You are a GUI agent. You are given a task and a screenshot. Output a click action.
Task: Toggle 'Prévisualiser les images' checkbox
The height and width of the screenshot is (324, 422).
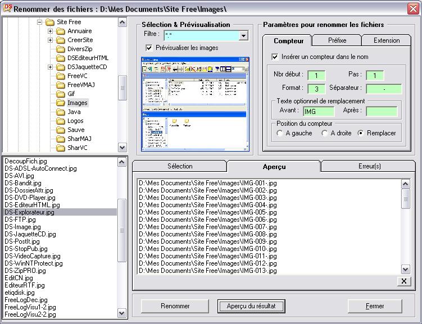[x=149, y=48]
